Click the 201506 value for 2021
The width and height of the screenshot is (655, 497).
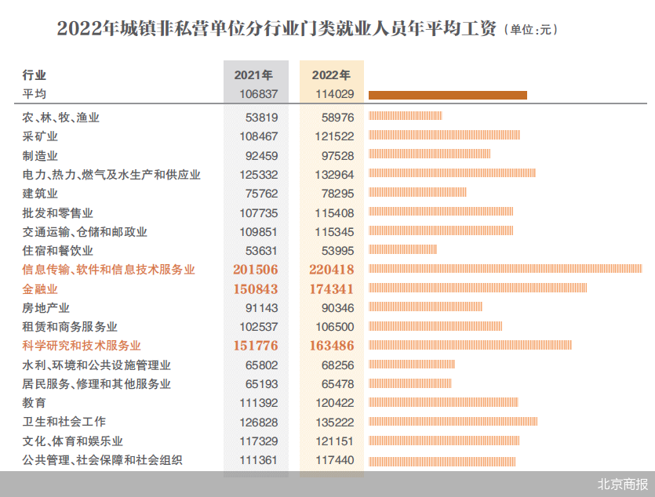coord(256,270)
